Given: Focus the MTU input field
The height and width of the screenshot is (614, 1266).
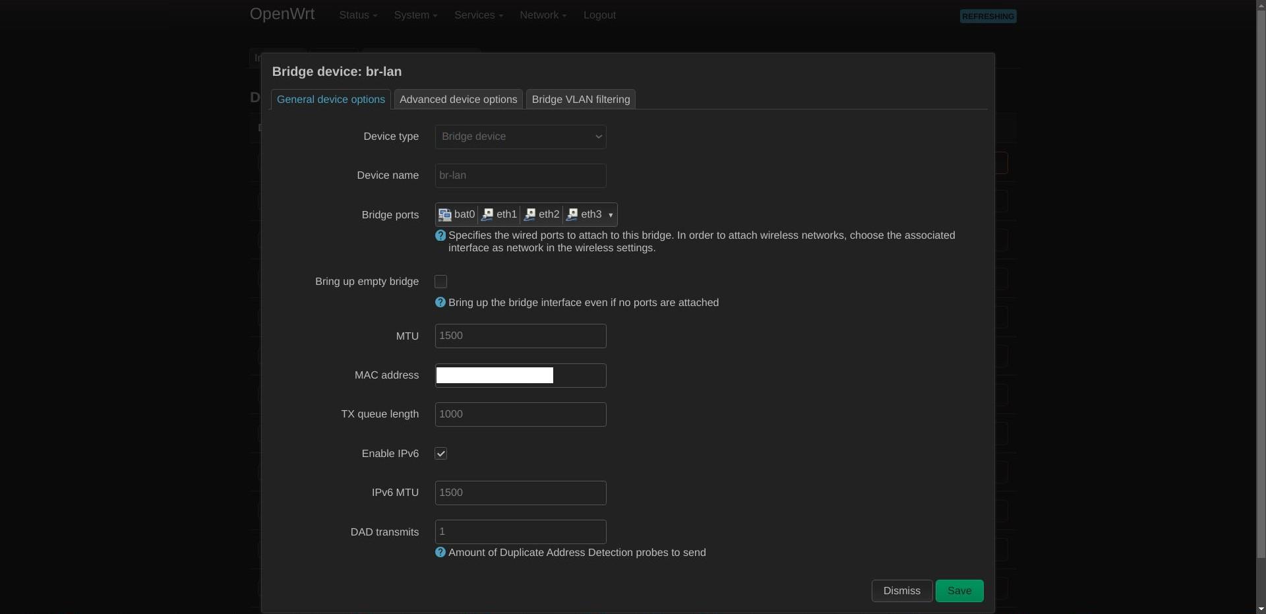Looking at the screenshot, I should click(x=521, y=336).
